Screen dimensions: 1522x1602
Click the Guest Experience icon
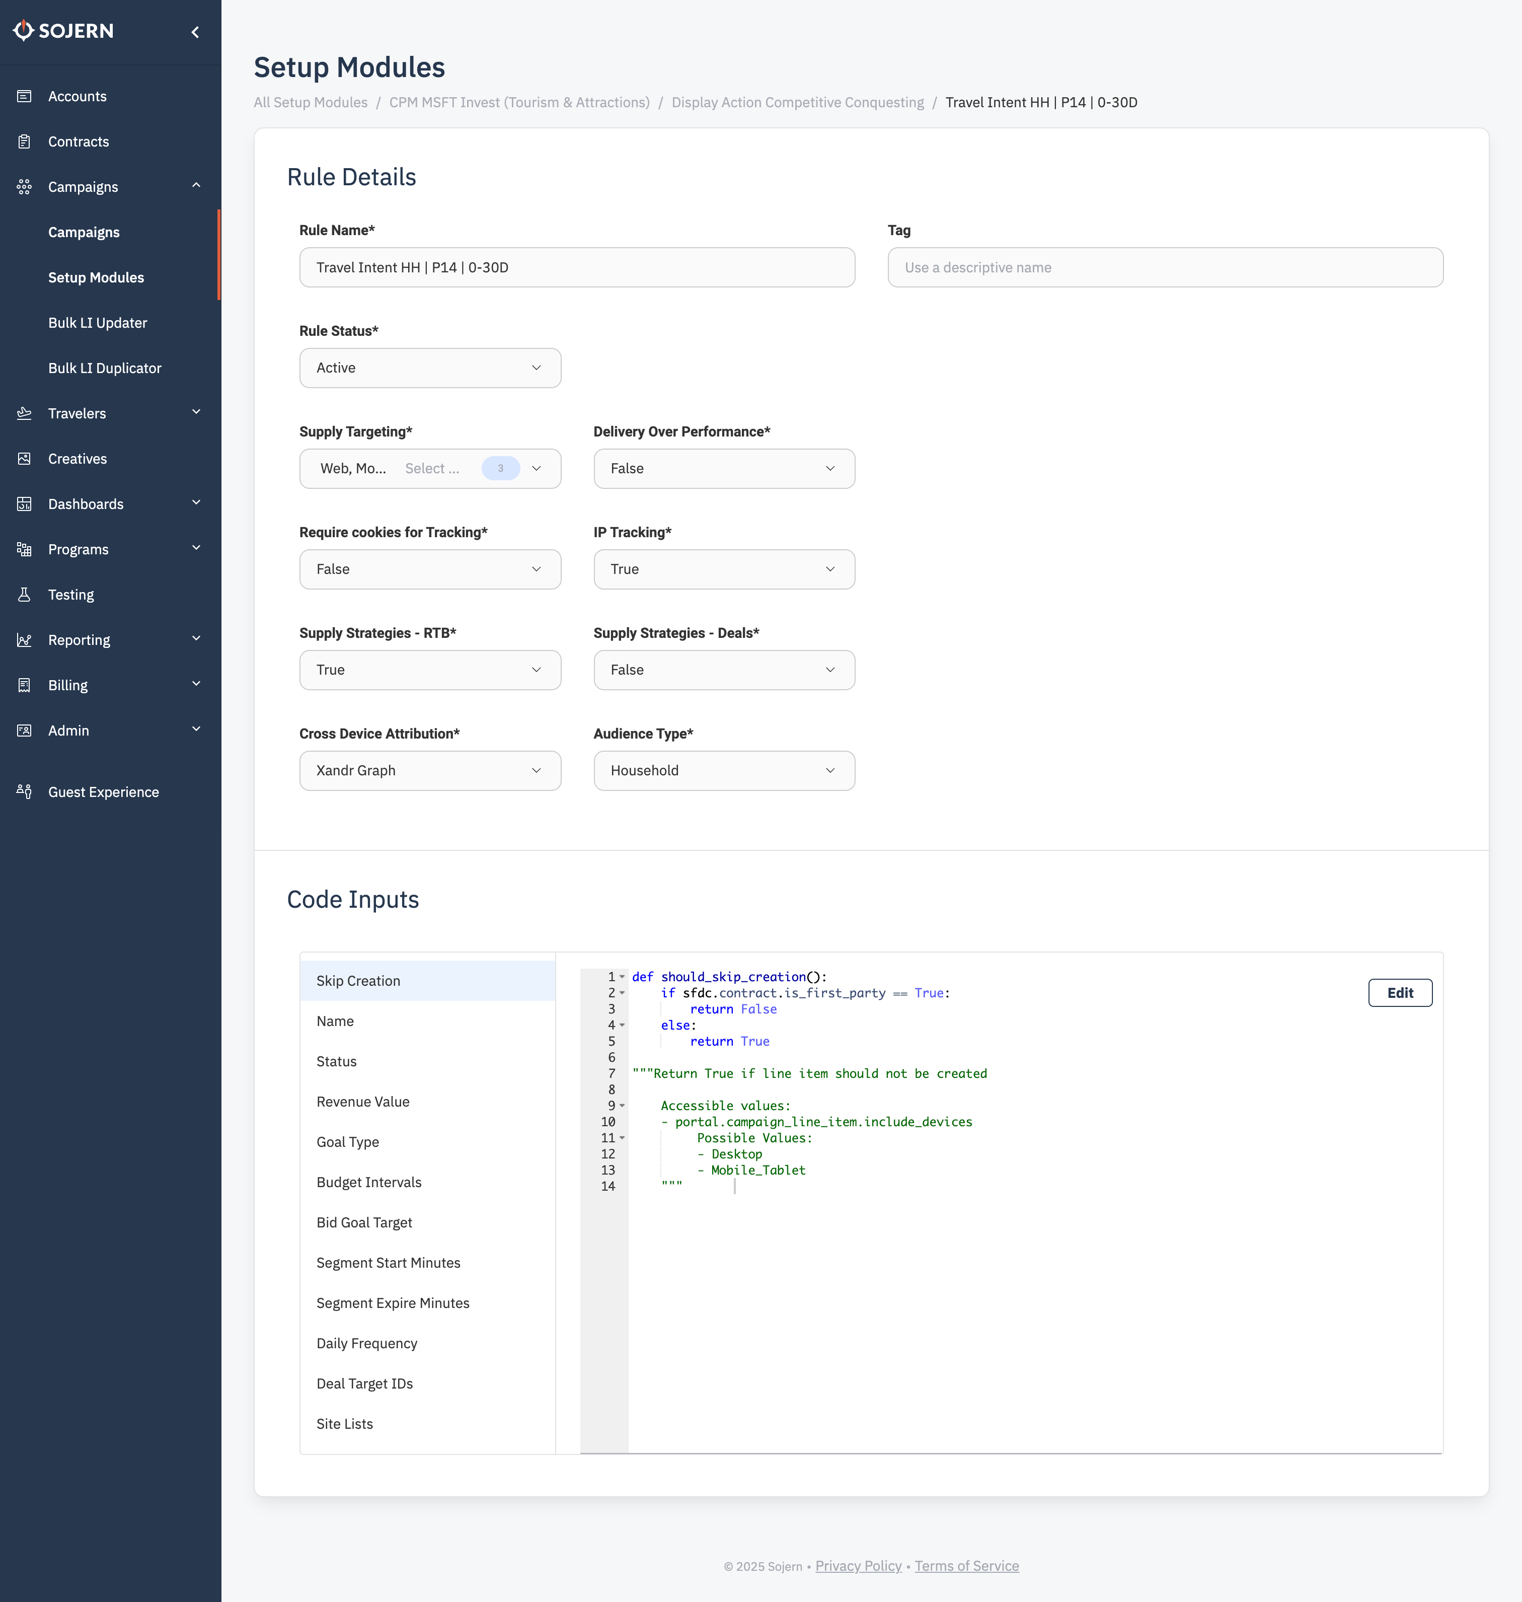click(x=24, y=791)
